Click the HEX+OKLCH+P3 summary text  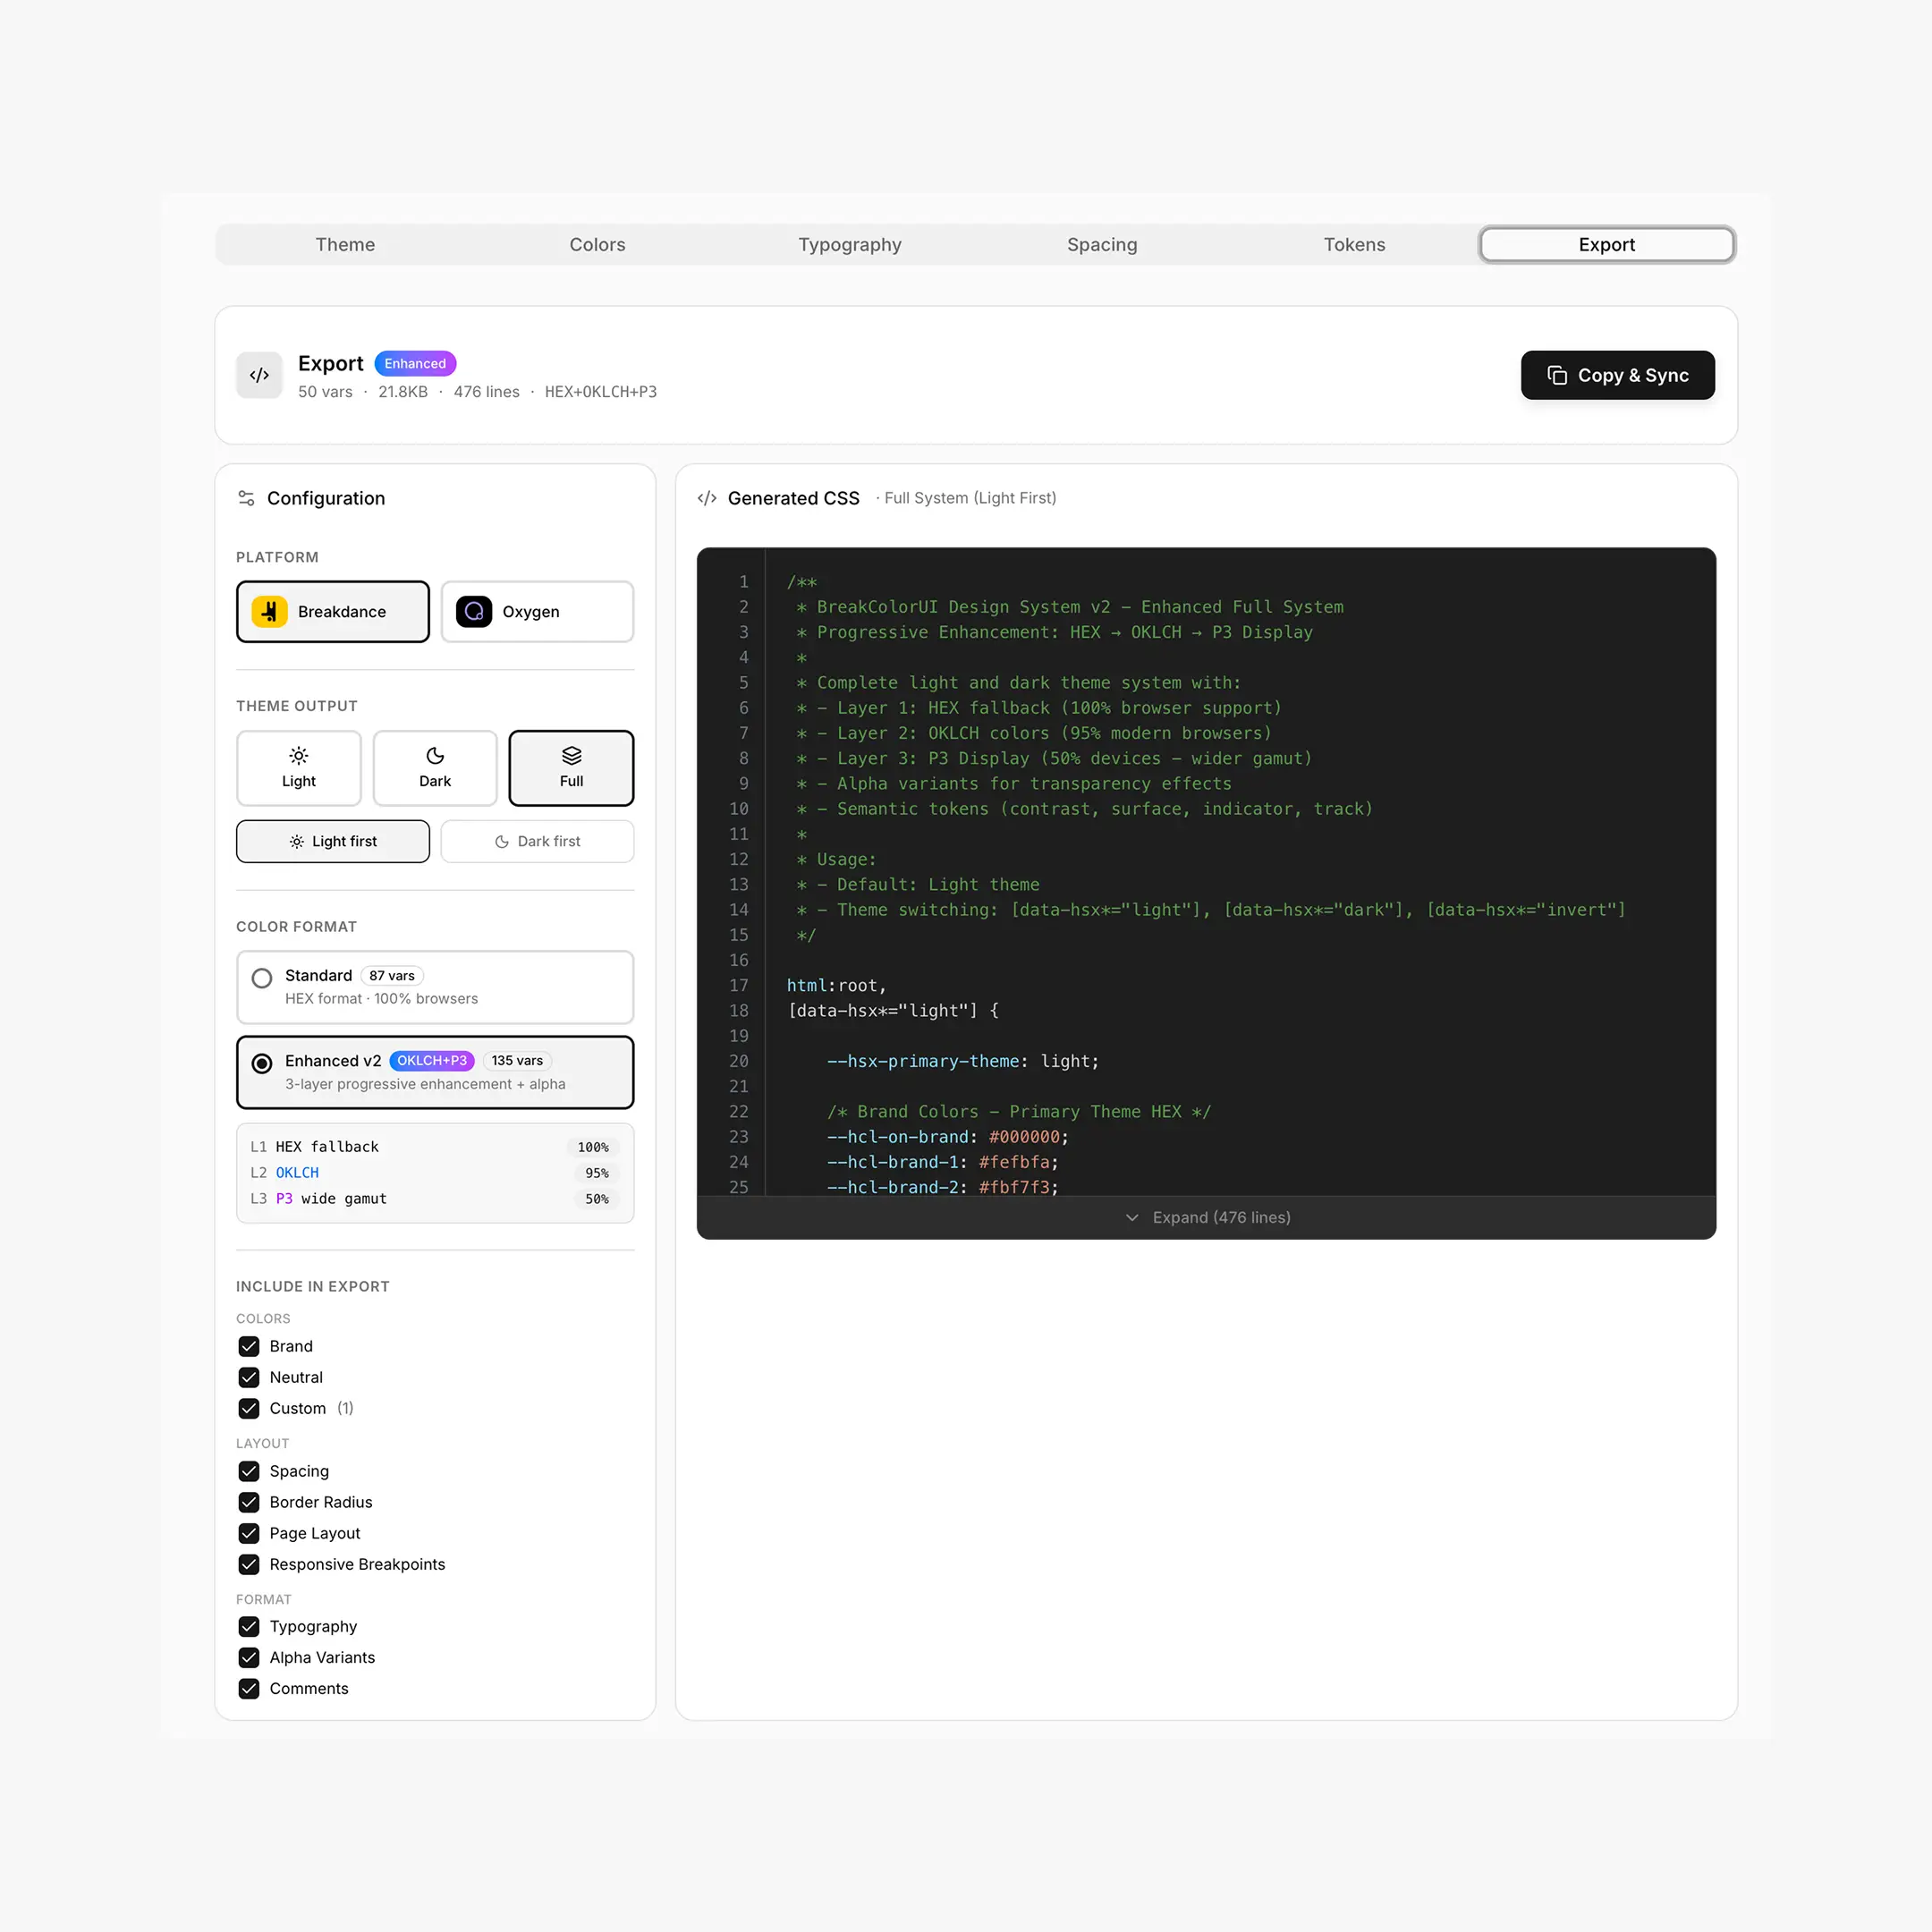pyautogui.click(x=601, y=392)
